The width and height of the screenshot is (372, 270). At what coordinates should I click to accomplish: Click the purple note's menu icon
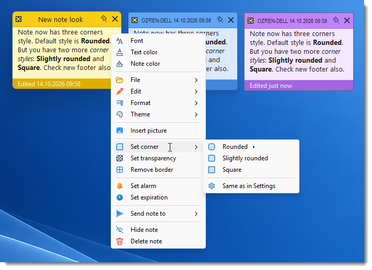[x=251, y=20]
